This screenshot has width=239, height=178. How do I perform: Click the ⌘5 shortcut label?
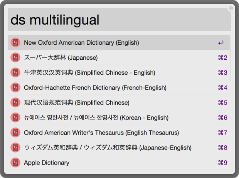coord(222,102)
